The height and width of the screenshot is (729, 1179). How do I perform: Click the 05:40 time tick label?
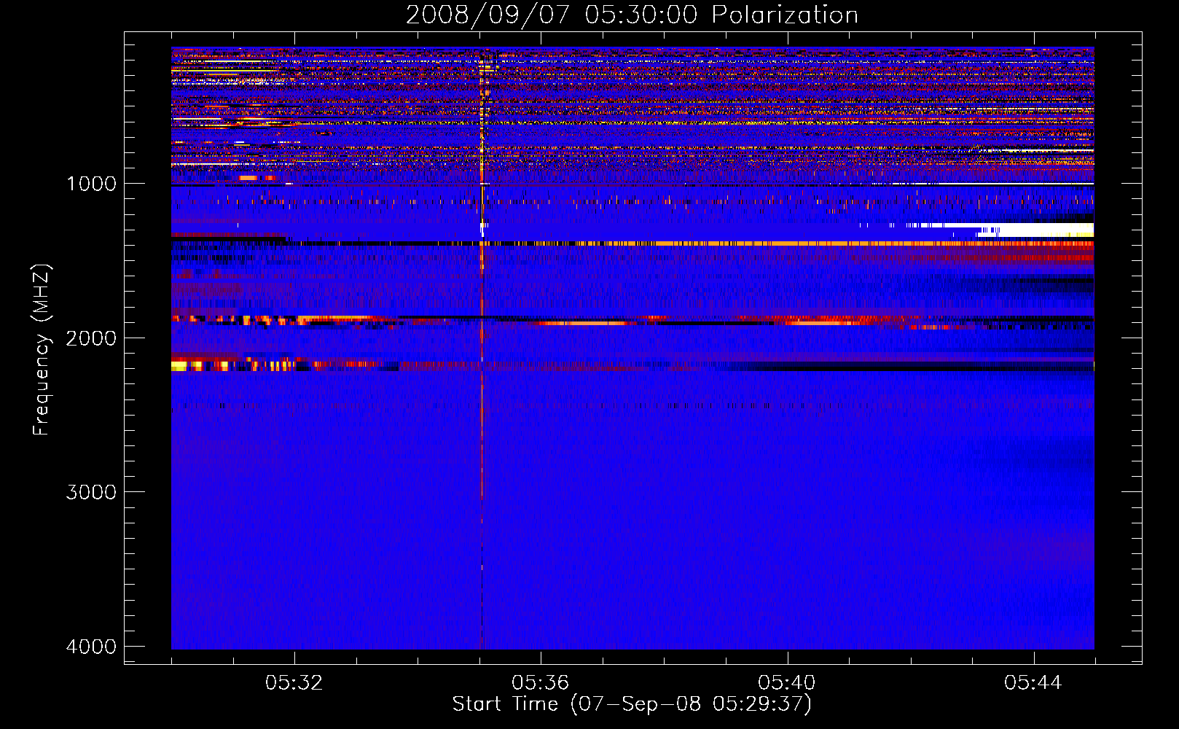pyautogui.click(x=786, y=683)
